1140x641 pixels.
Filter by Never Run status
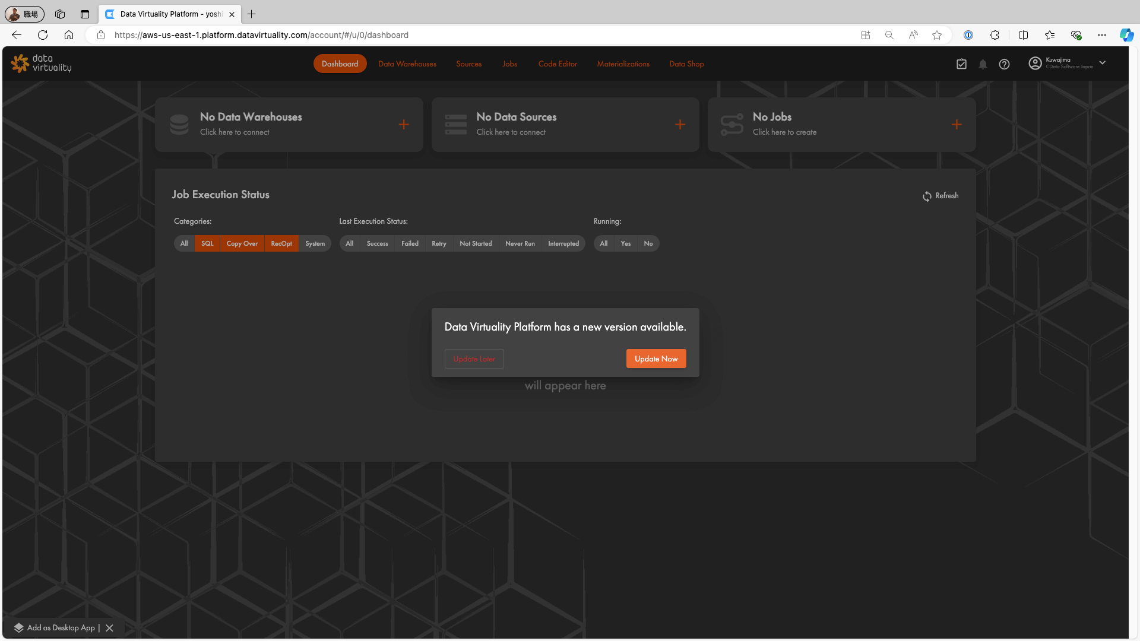coord(520,243)
